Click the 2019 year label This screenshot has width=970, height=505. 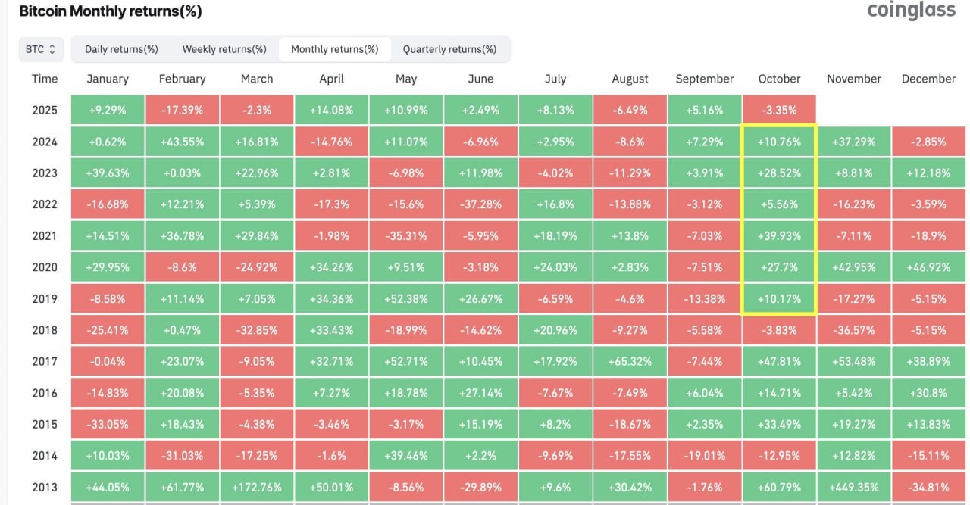pyautogui.click(x=44, y=298)
